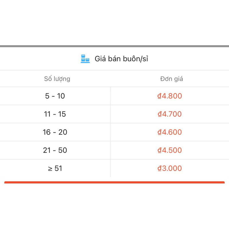Click the "Đơn giá" column header
Viewport: 229px width, 229px height.
coord(171,79)
